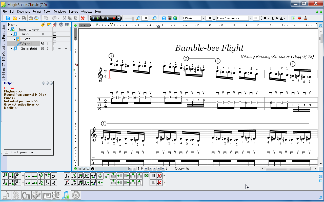The image size is (324, 202).
Task: Zoom in with the plus magnifier
Action: [x=154, y=18]
